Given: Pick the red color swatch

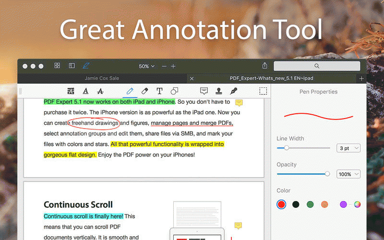Looking at the screenshot, I should 281,204.
